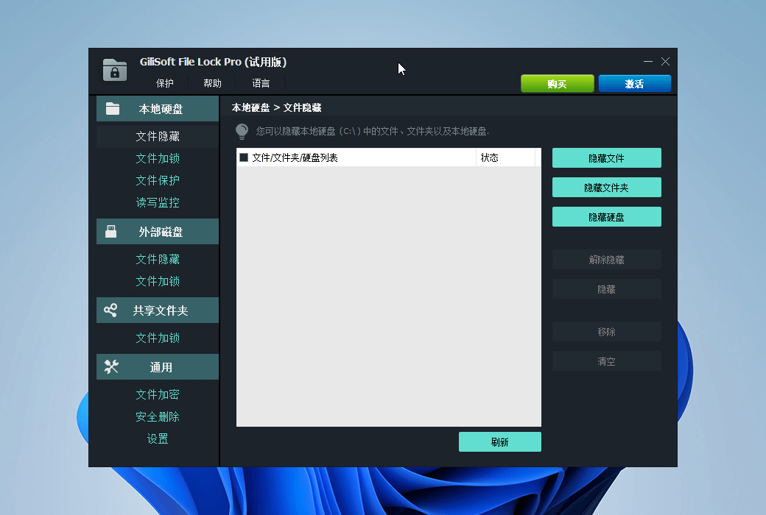The width and height of the screenshot is (766, 515).
Task: Select 文件加锁 under 外部磁盘
Action: click(158, 281)
